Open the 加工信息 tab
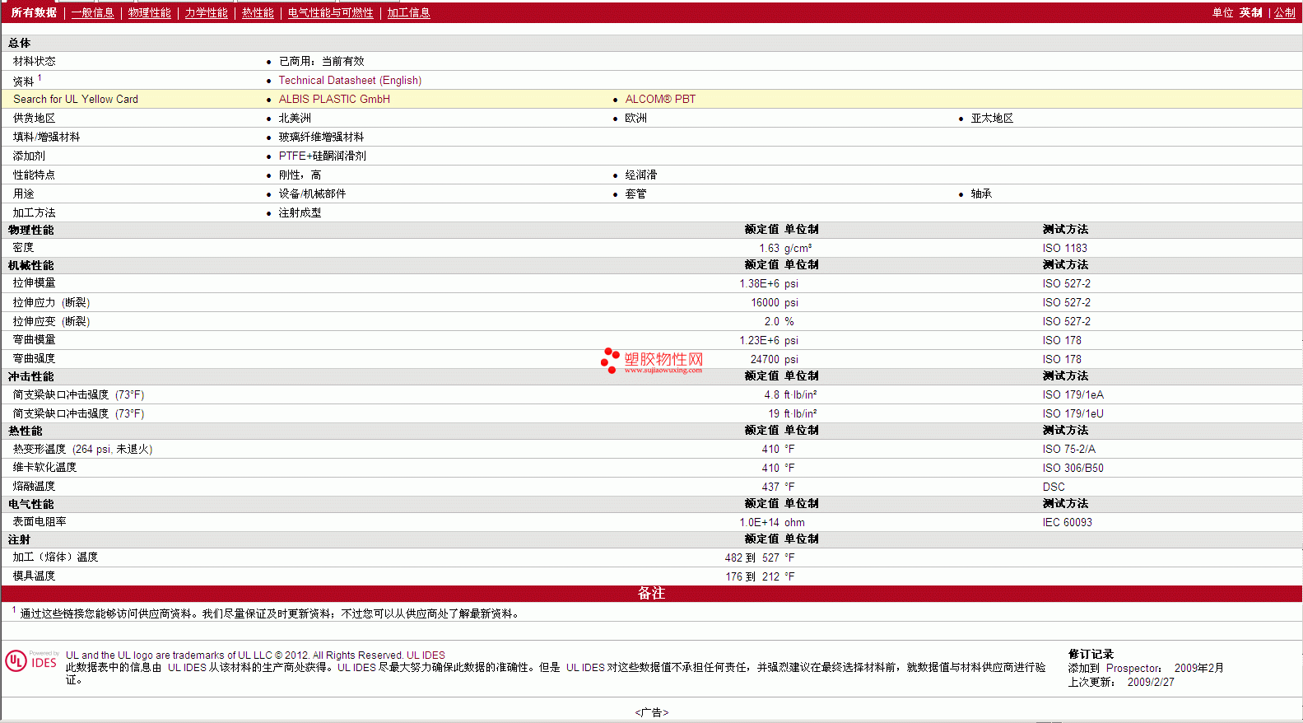The image size is (1303, 723). [x=408, y=13]
